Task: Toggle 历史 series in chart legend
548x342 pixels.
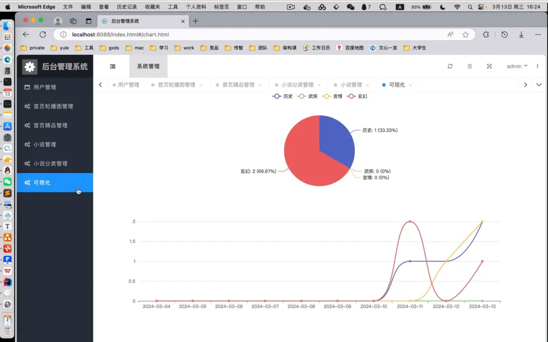Action: click(283, 96)
